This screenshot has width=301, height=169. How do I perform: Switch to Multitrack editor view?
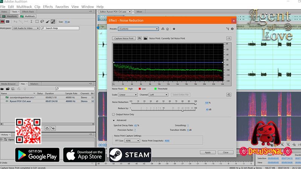[x=28, y=16]
